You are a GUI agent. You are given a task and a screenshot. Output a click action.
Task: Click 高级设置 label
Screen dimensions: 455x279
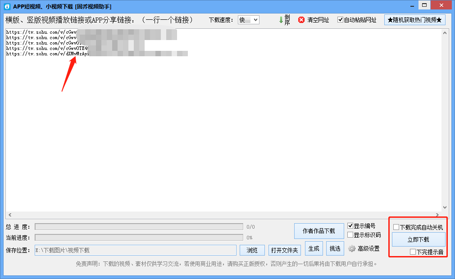coord(369,248)
